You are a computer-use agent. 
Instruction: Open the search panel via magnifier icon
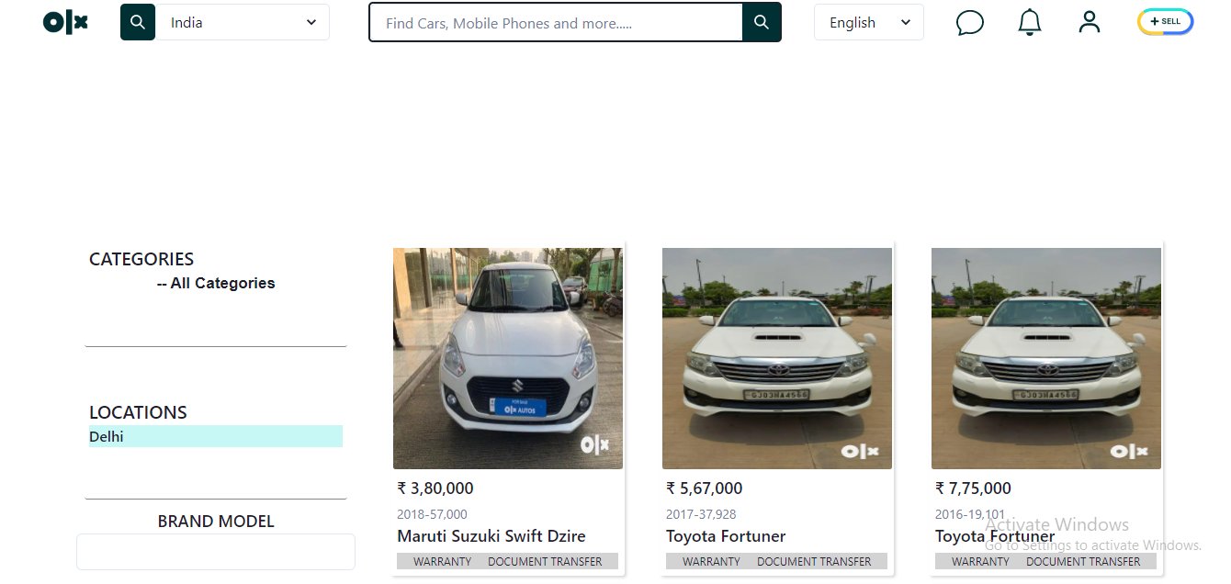tap(137, 21)
